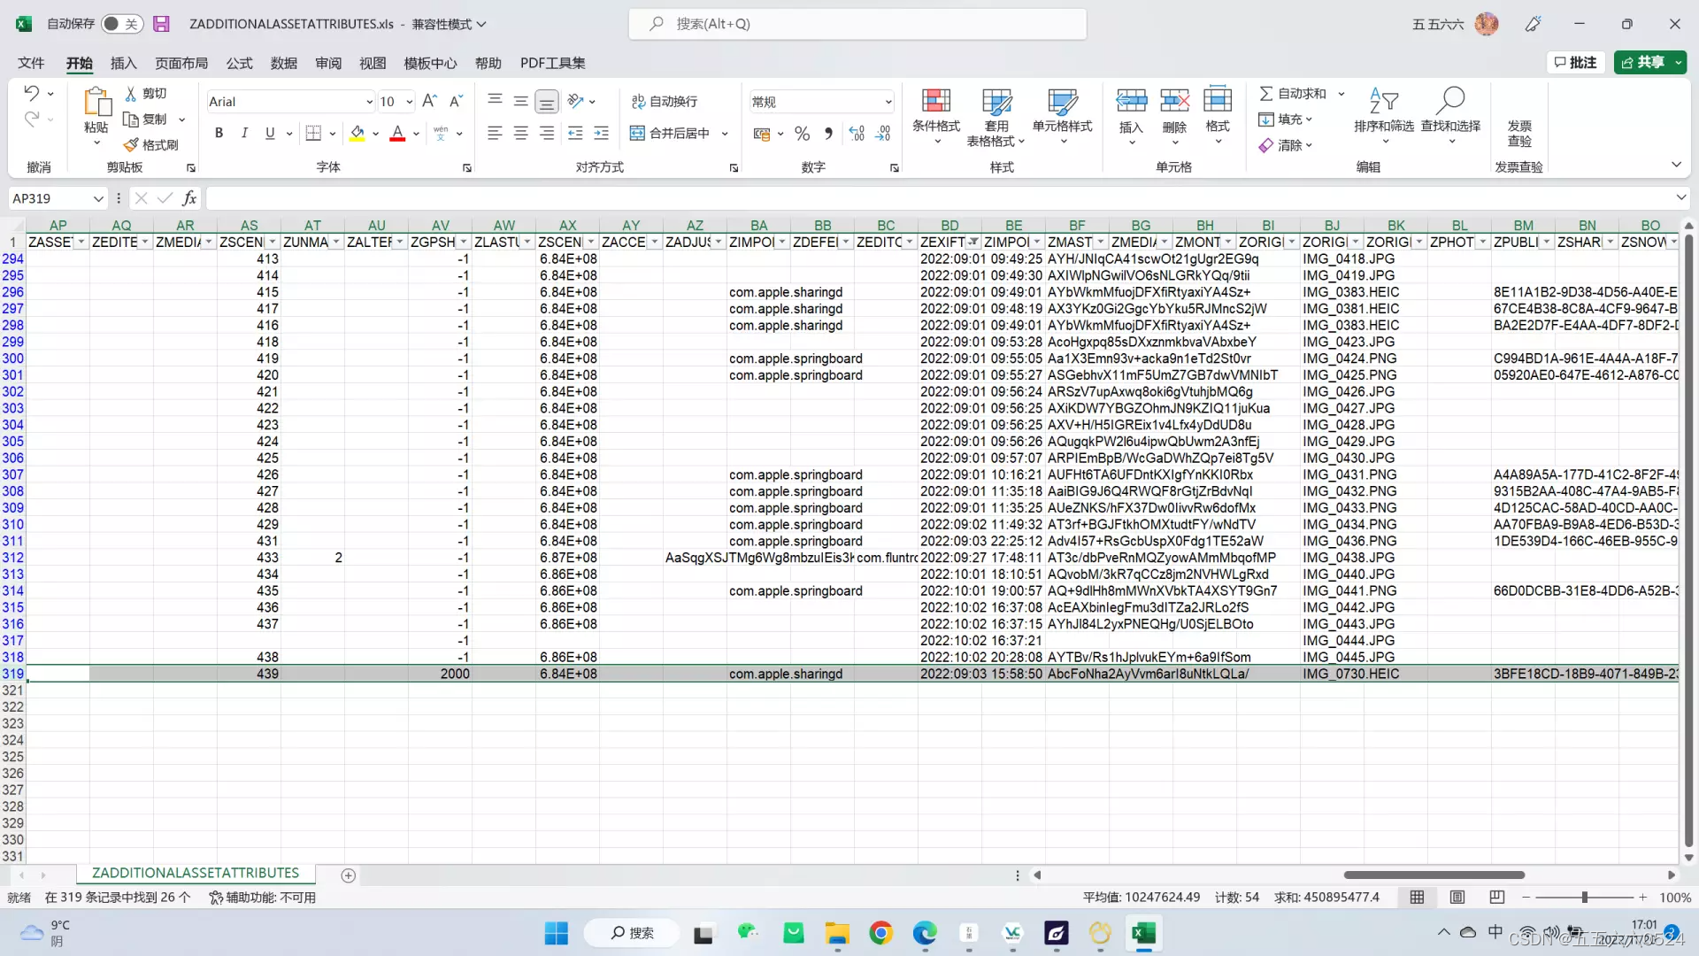Click the Conditional Formatting icon
This screenshot has width=1699, height=956.
[935, 101]
